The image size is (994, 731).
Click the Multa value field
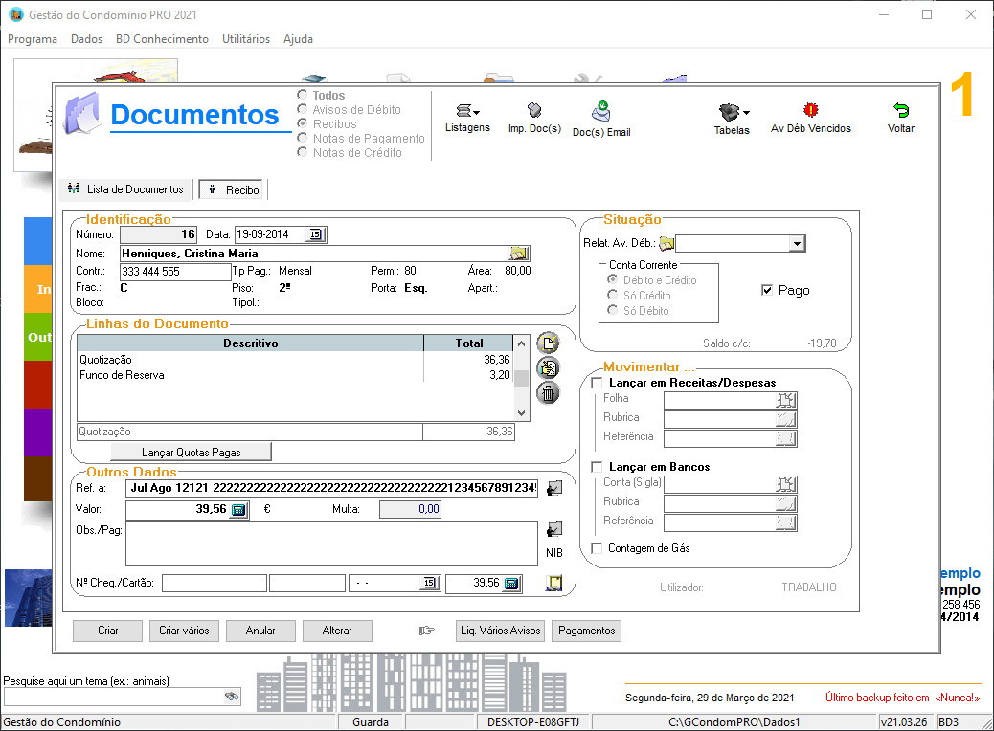coord(410,509)
